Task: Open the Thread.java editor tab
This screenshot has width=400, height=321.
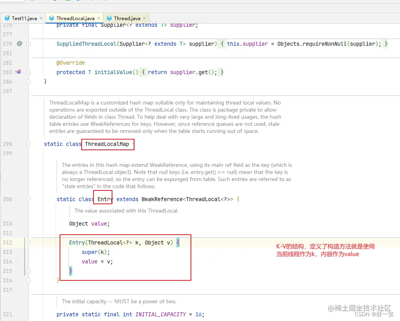Action: [x=127, y=18]
